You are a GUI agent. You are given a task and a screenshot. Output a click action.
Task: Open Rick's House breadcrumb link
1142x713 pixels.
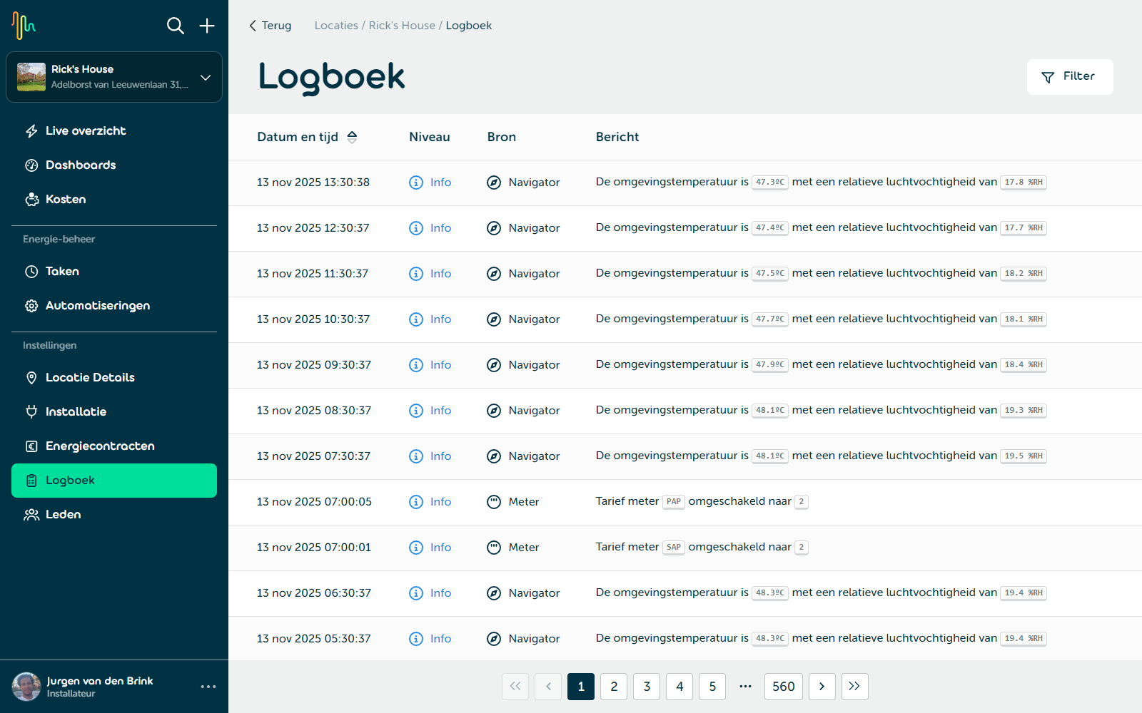[x=402, y=26]
